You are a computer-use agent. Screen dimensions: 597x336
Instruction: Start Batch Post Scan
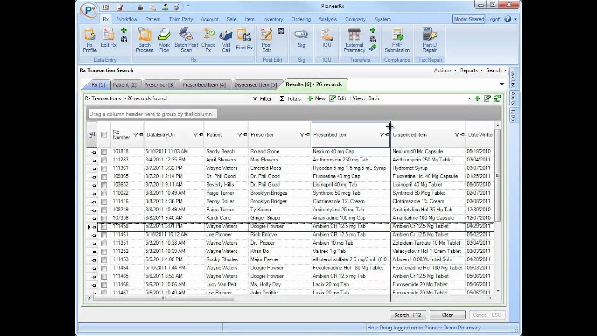click(186, 41)
